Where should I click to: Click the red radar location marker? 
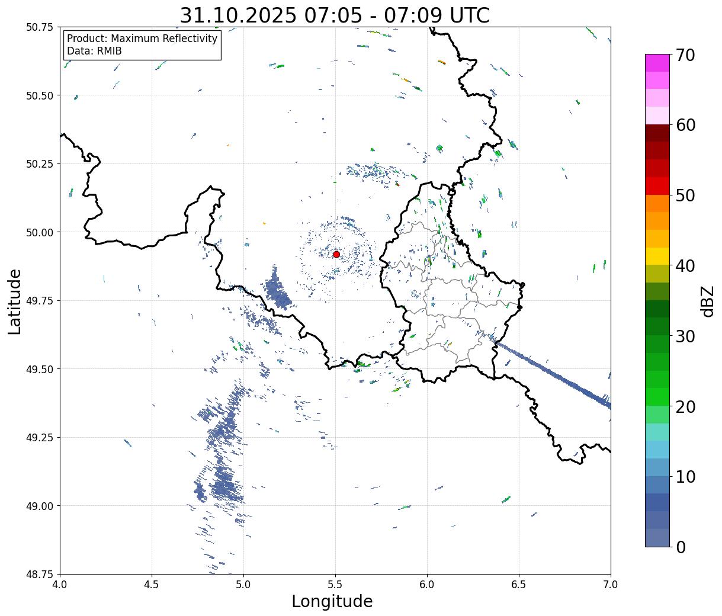click(336, 254)
